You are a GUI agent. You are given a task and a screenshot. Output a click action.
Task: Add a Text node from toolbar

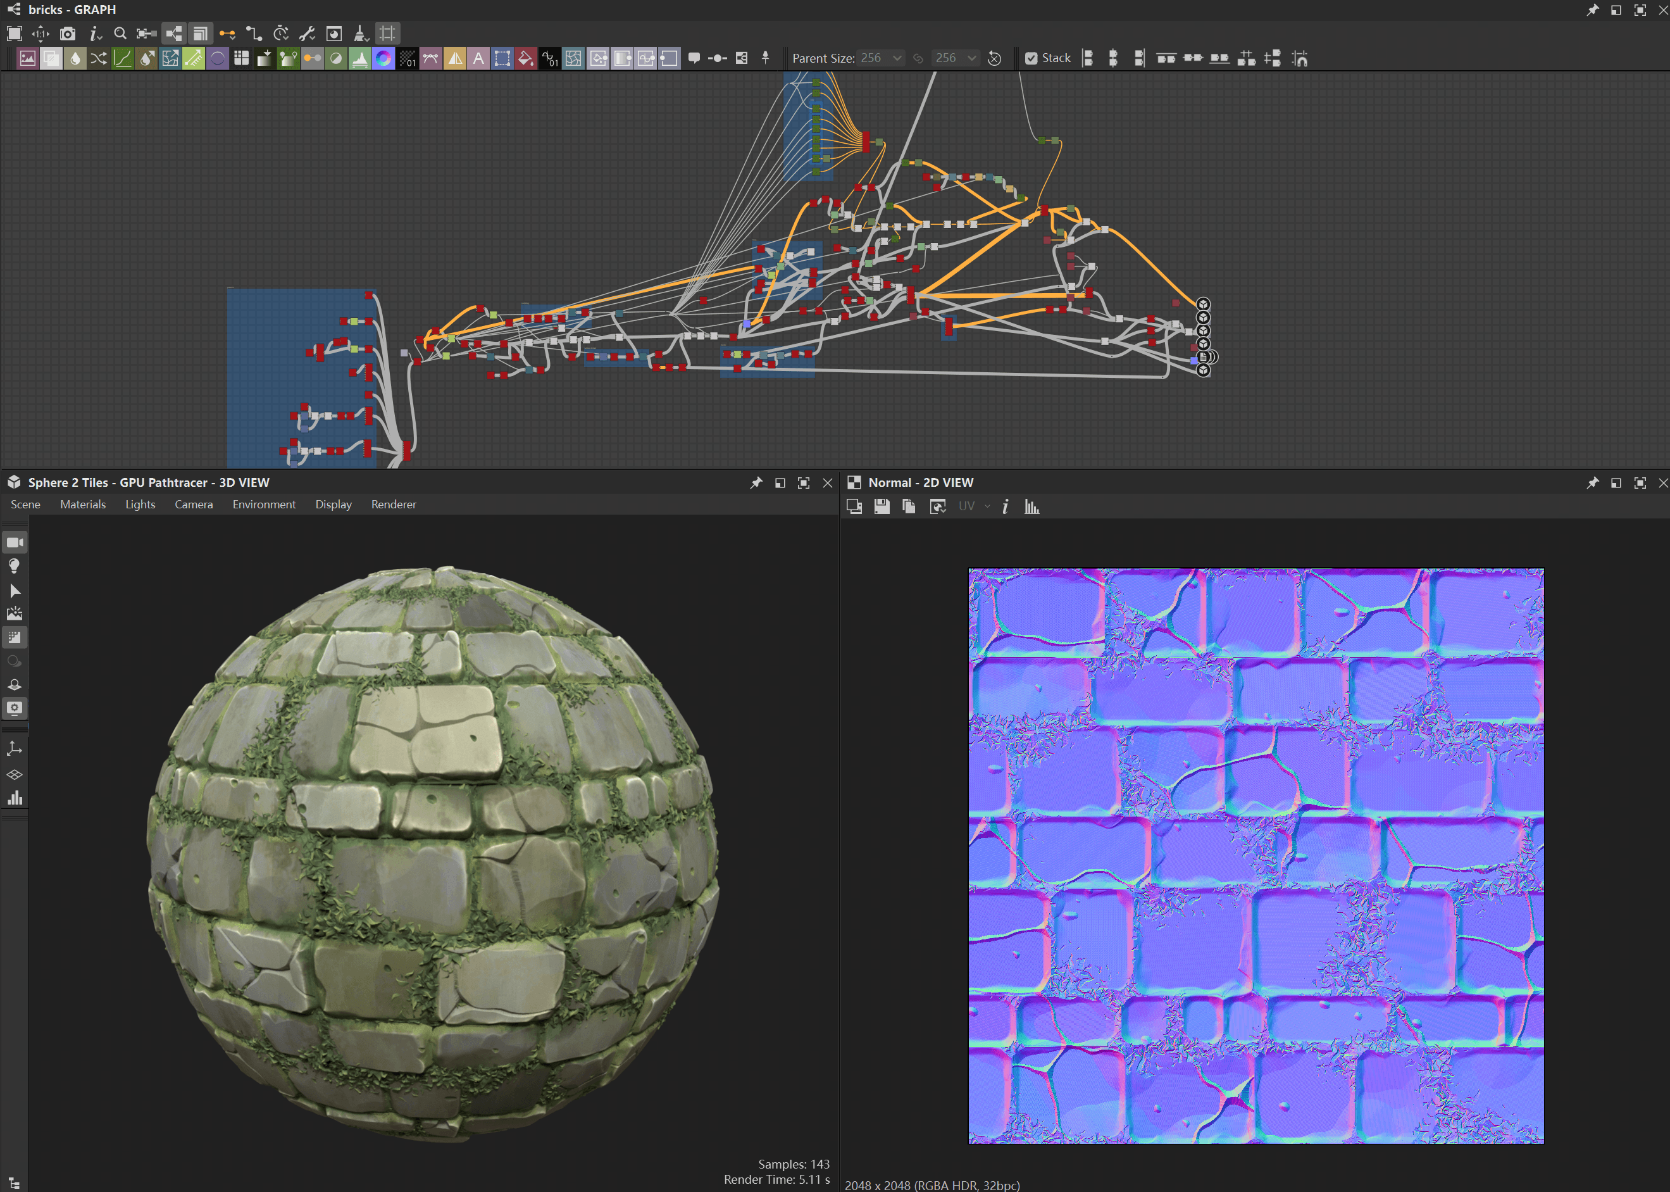tap(478, 59)
